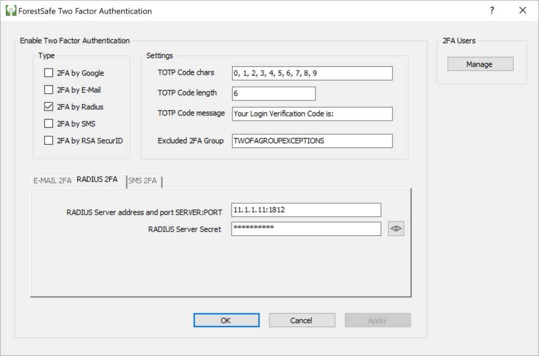Viewport: 539px width, 356px height.
Task: Open the Manage dialog for 2FA Users
Action: [480, 64]
